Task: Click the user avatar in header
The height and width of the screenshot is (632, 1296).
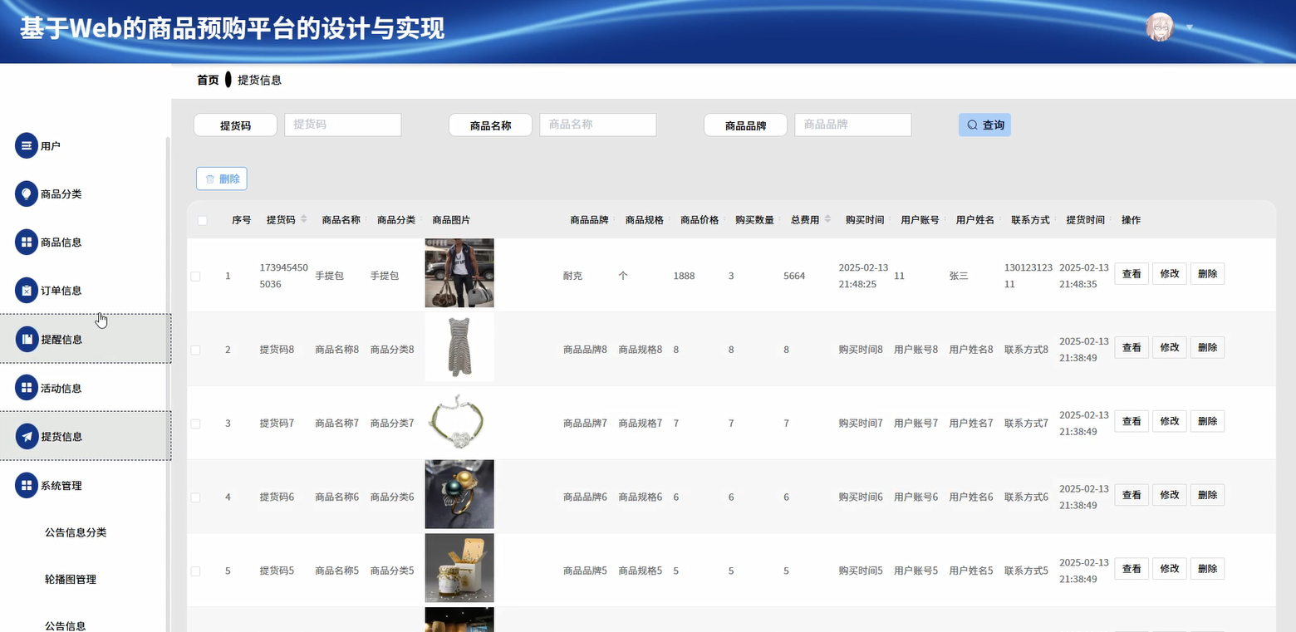Action: tap(1160, 27)
